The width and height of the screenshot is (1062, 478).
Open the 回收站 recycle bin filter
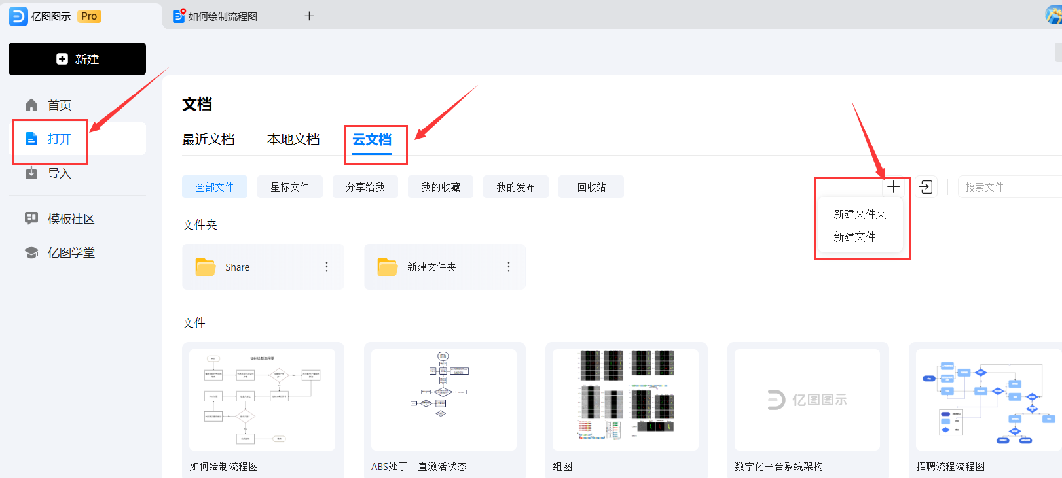(591, 187)
